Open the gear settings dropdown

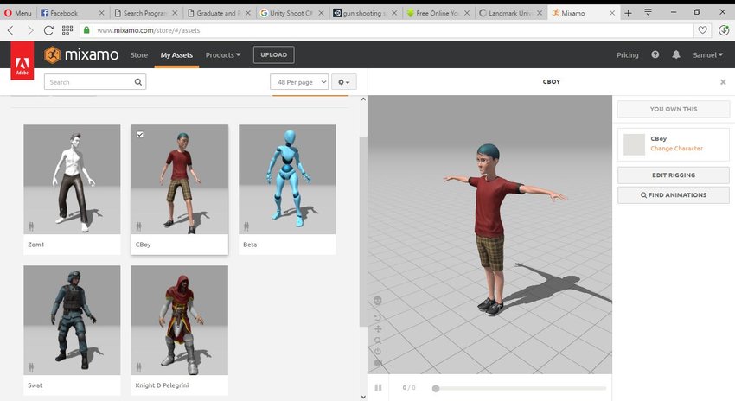tap(344, 82)
